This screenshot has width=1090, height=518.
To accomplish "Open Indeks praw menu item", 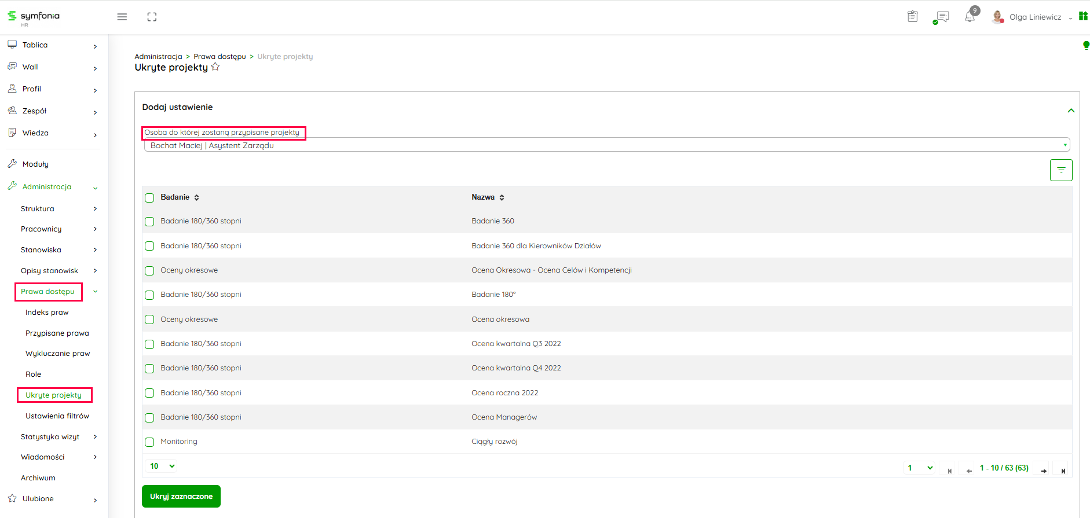I will pyautogui.click(x=47, y=313).
